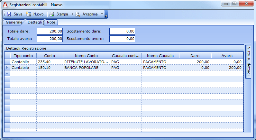Click the Salva floppy disk icon
Screen dimensions: 256x140
point(9,14)
